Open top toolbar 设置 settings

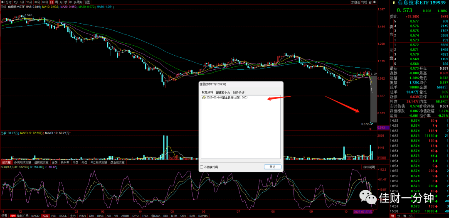click(87, 2)
